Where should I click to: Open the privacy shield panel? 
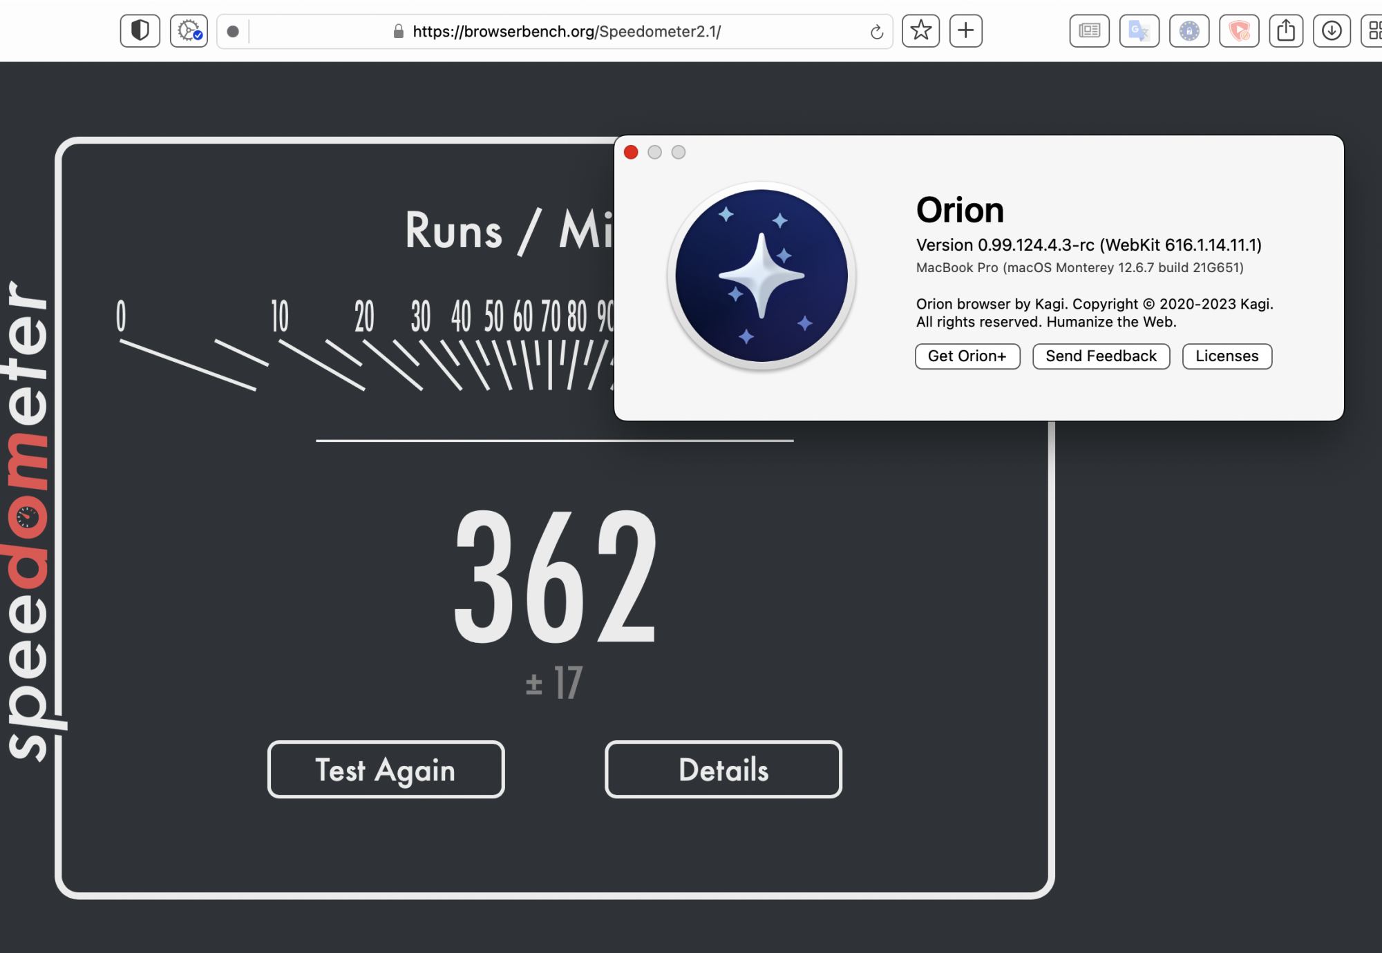pyautogui.click(x=140, y=31)
